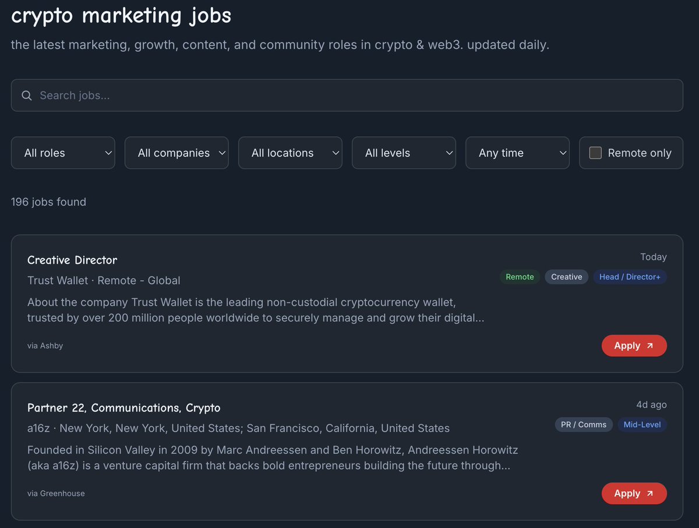Screen dimensions: 699x528
Task: Click the '196 jobs found' text
Action: [48, 202]
